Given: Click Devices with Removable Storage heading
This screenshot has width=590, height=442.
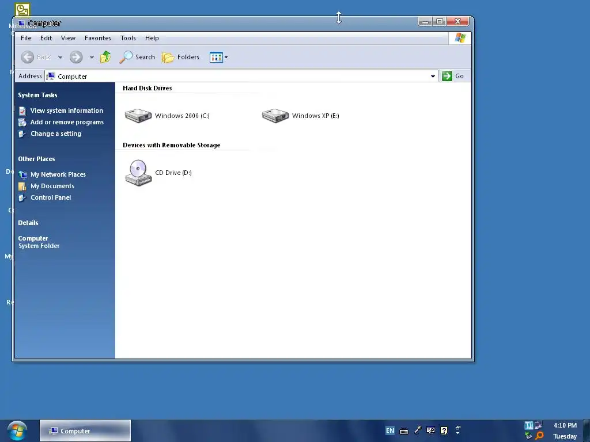Looking at the screenshot, I should point(171,145).
